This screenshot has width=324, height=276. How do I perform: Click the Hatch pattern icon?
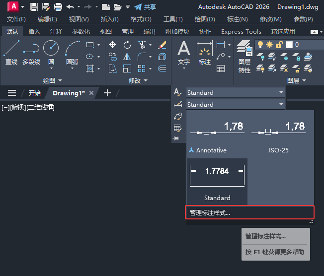coord(90,69)
